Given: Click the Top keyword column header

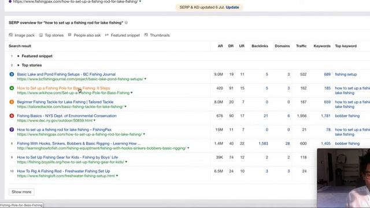Looking at the screenshot, I should (x=346, y=46).
